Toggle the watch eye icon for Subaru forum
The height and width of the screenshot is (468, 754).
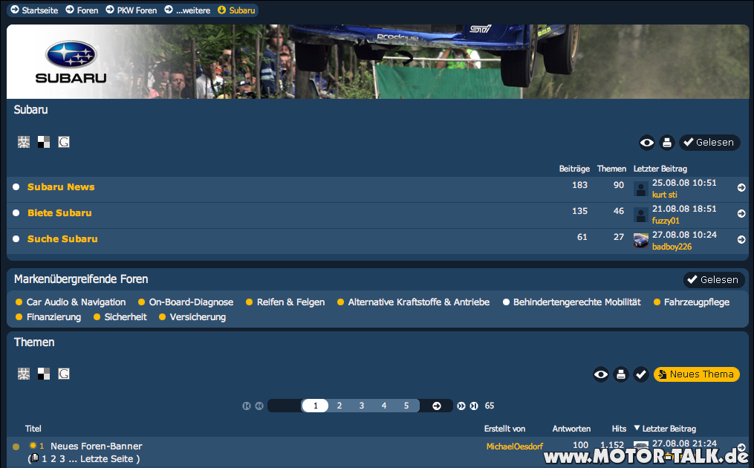(x=647, y=143)
